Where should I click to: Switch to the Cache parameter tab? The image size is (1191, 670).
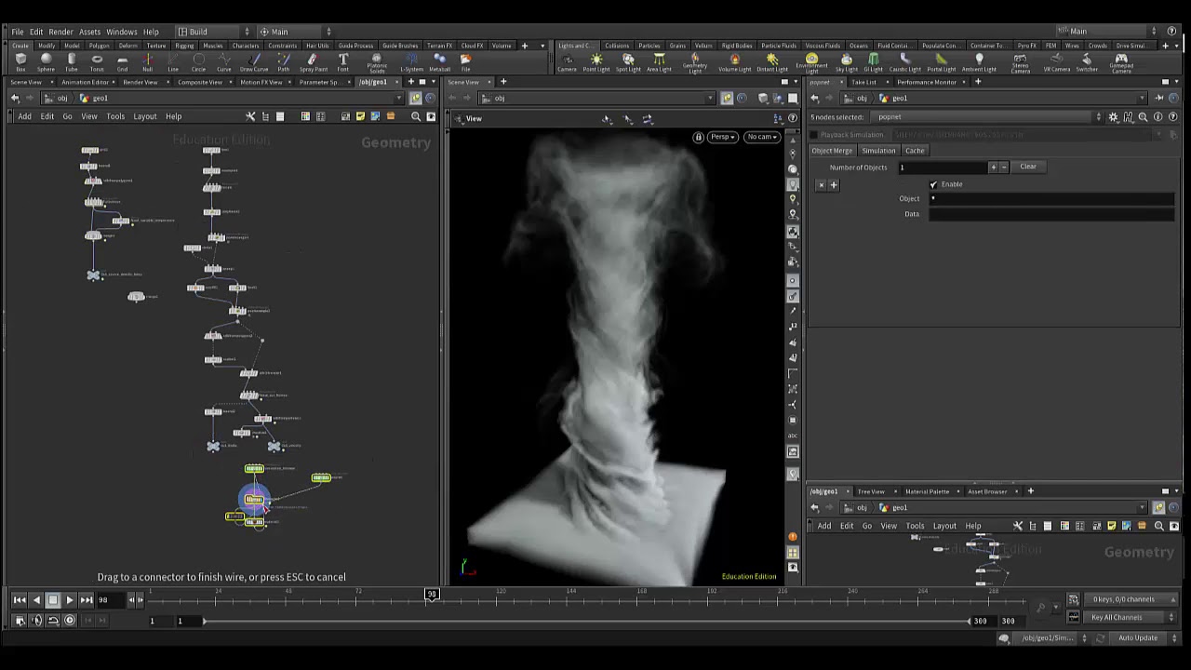[915, 151]
